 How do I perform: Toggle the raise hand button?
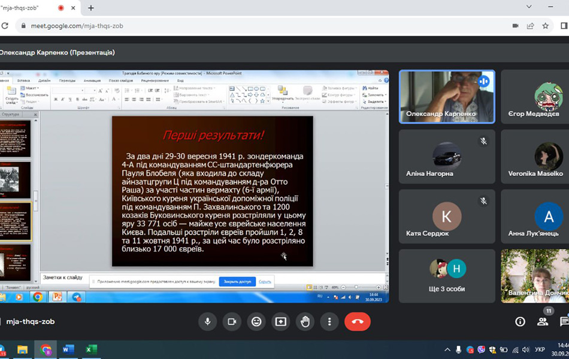(305, 321)
